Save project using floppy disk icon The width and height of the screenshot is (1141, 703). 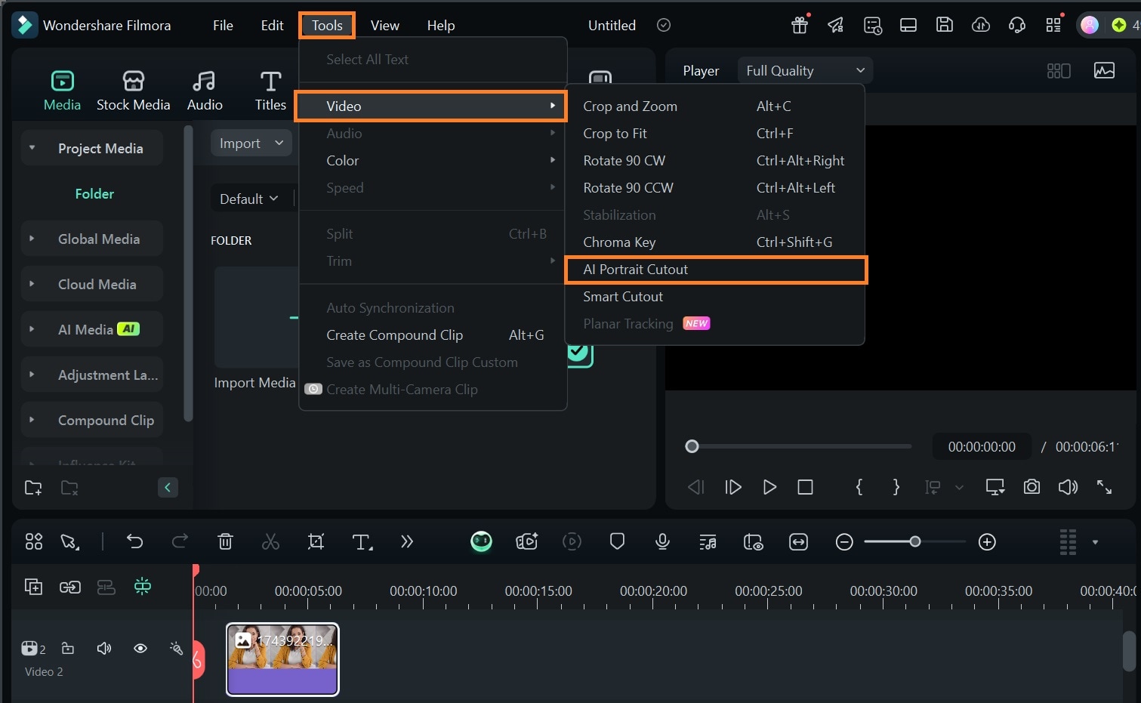945,25
